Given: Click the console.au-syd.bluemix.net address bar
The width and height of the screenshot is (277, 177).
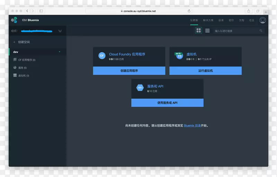Looking at the screenshot, I should coord(139,11).
